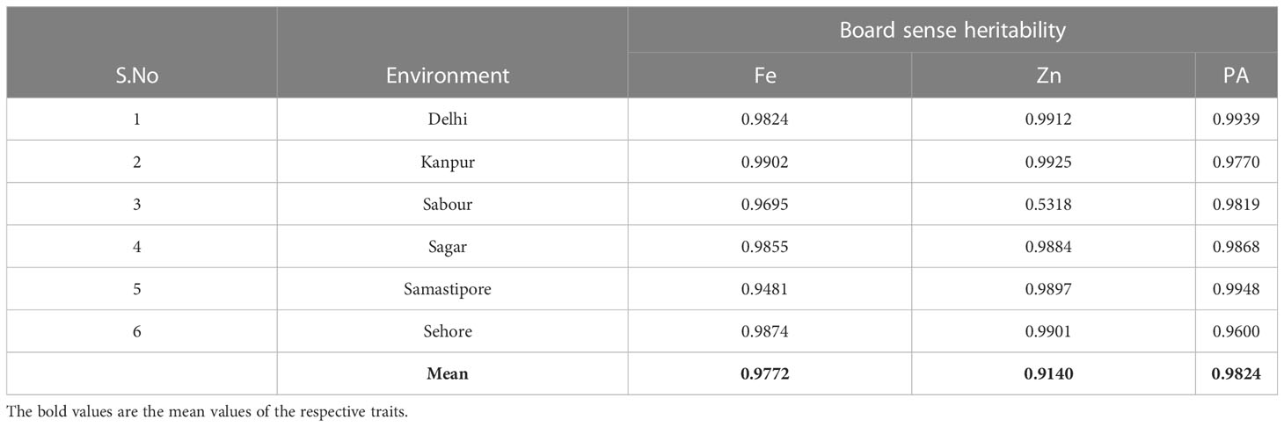Click the bold Mean label
This screenshot has height=427, width=1284.
click(x=448, y=374)
